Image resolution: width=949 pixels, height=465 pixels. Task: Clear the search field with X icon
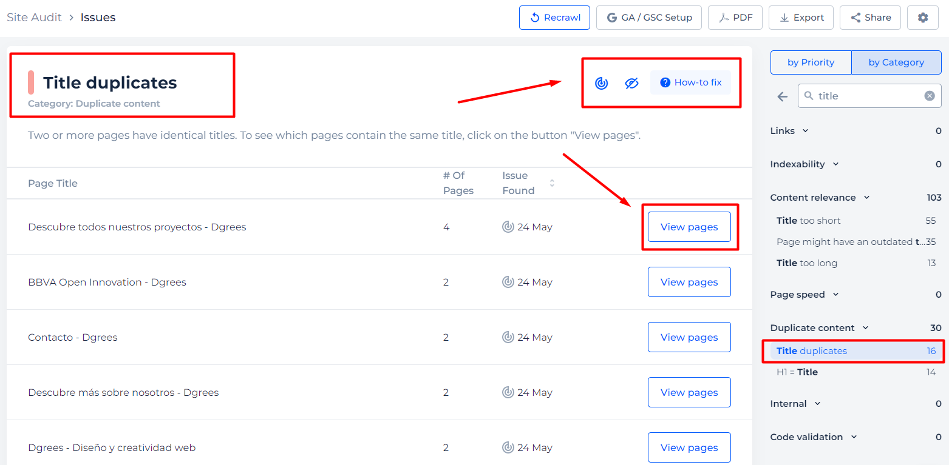pyautogui.click(x=930, y=96)
